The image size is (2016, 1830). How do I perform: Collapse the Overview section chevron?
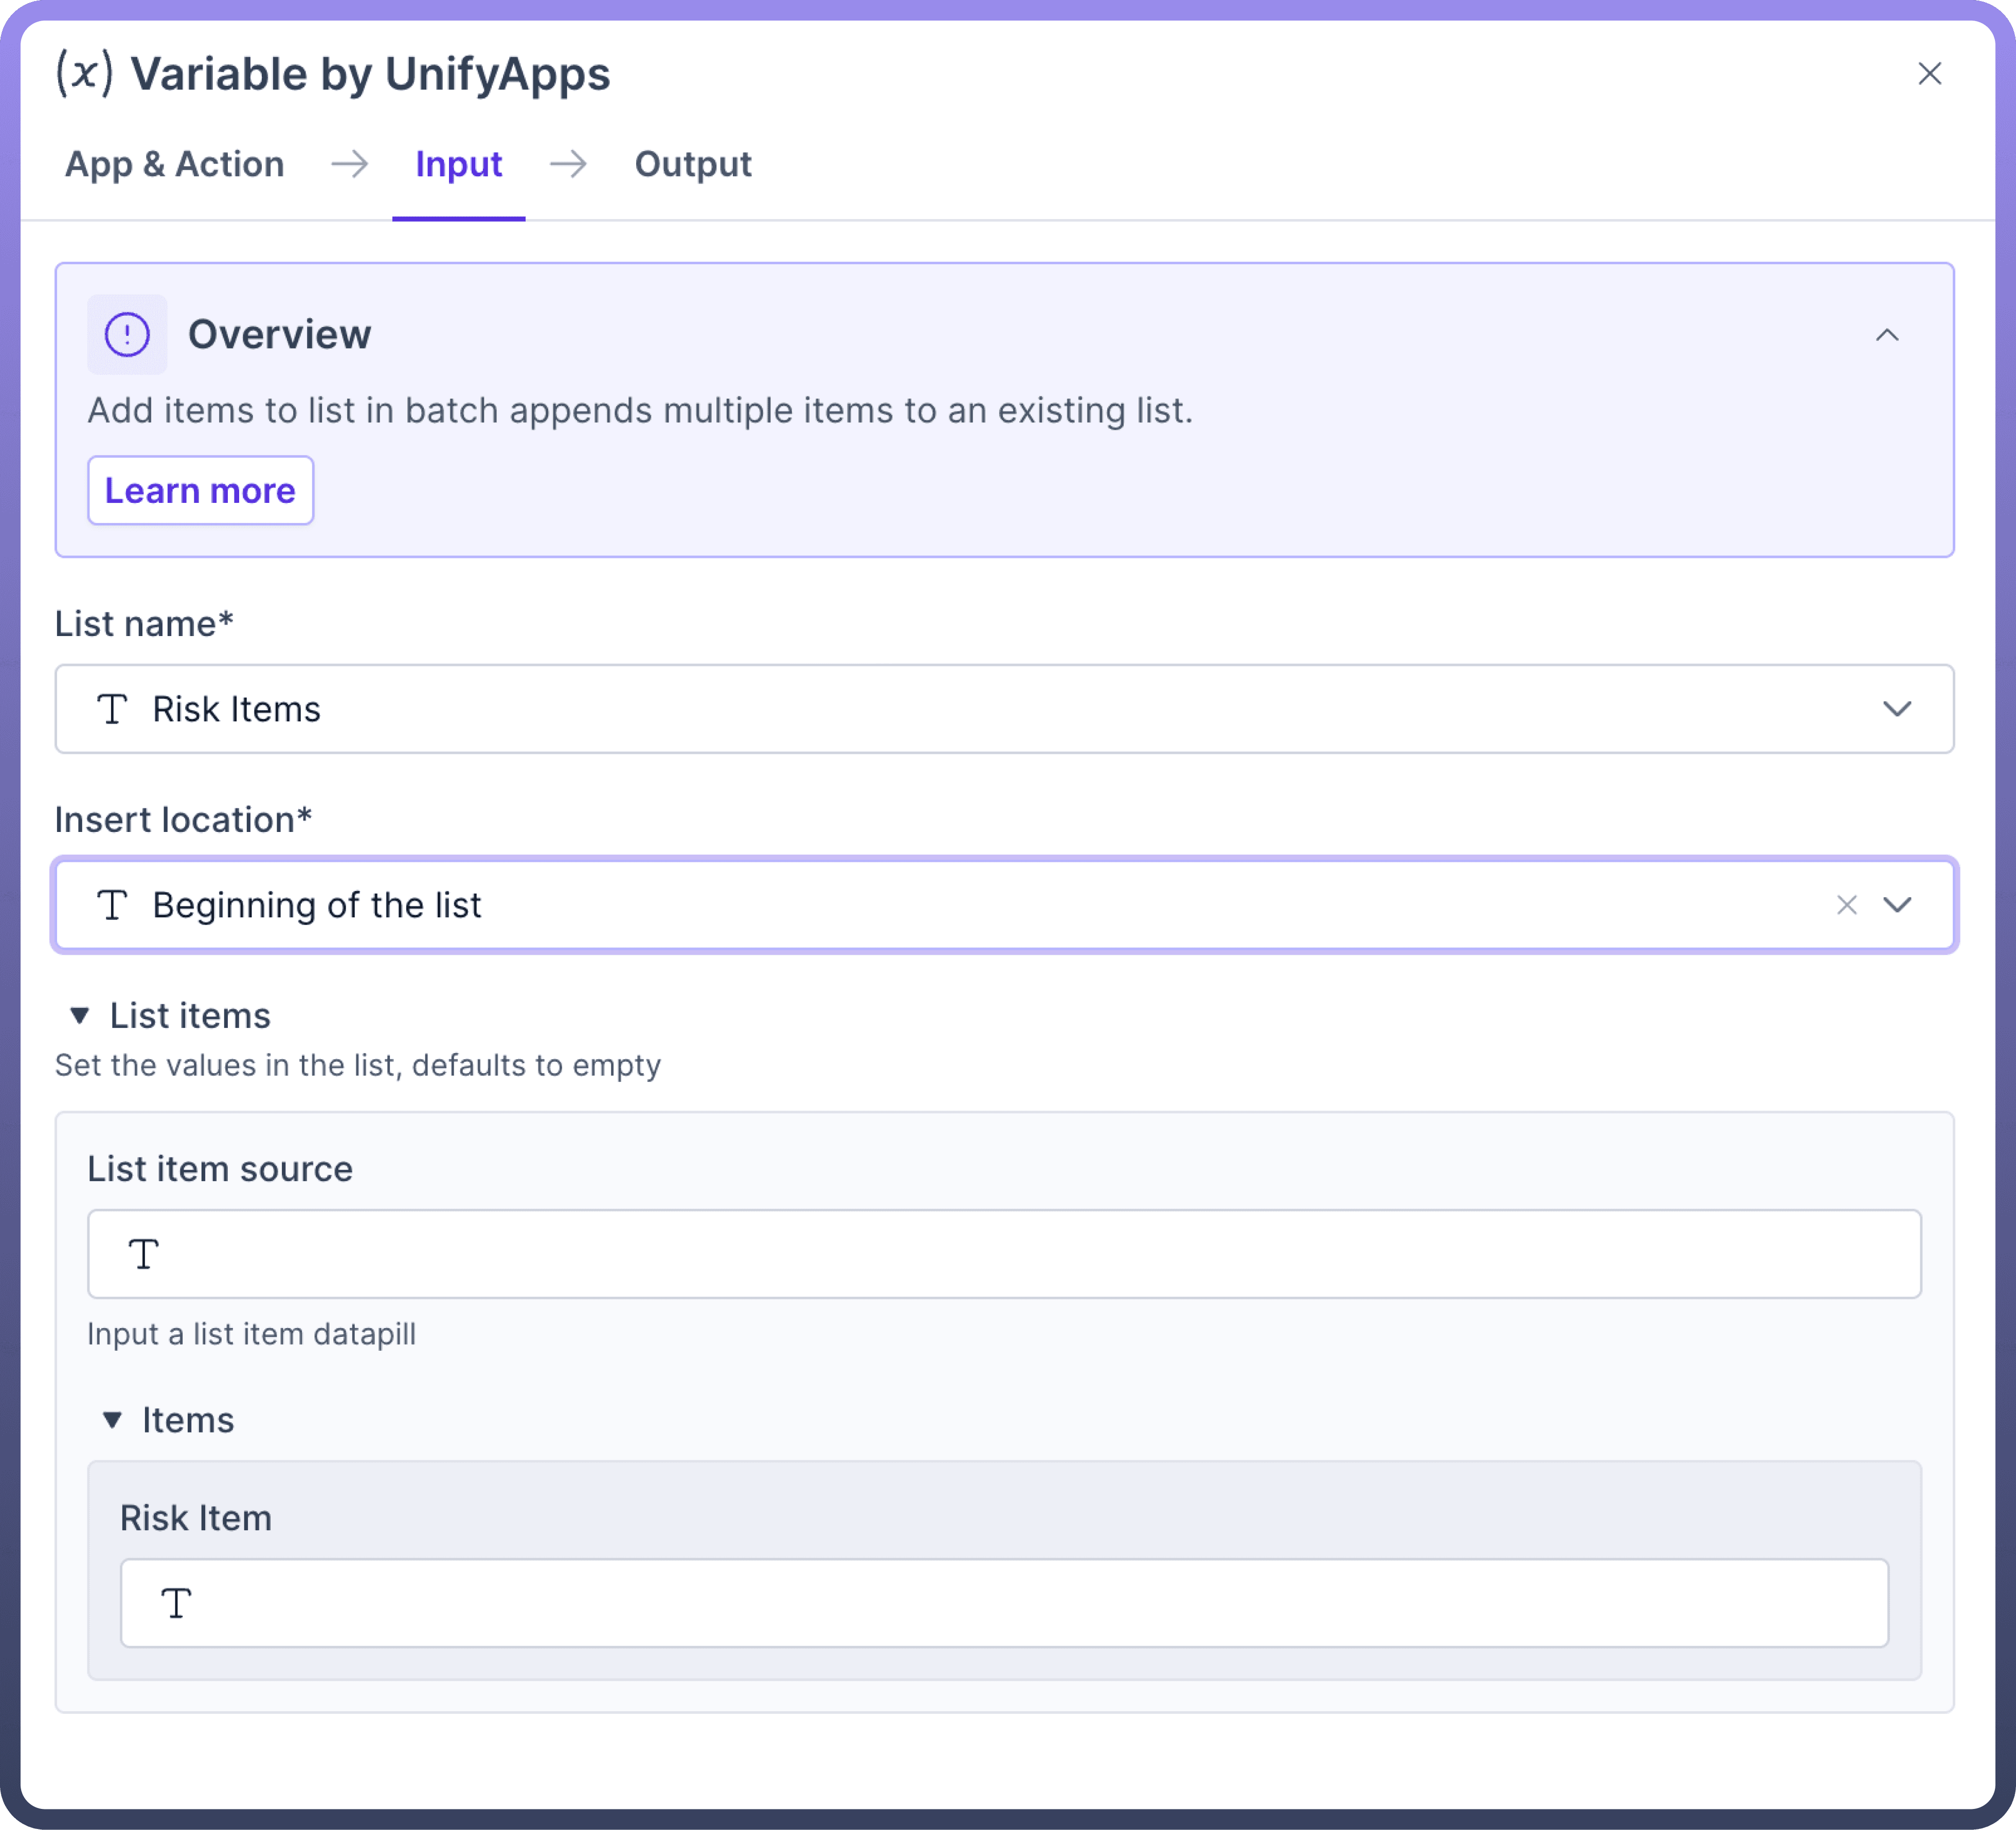click(x=1886, y=335)
